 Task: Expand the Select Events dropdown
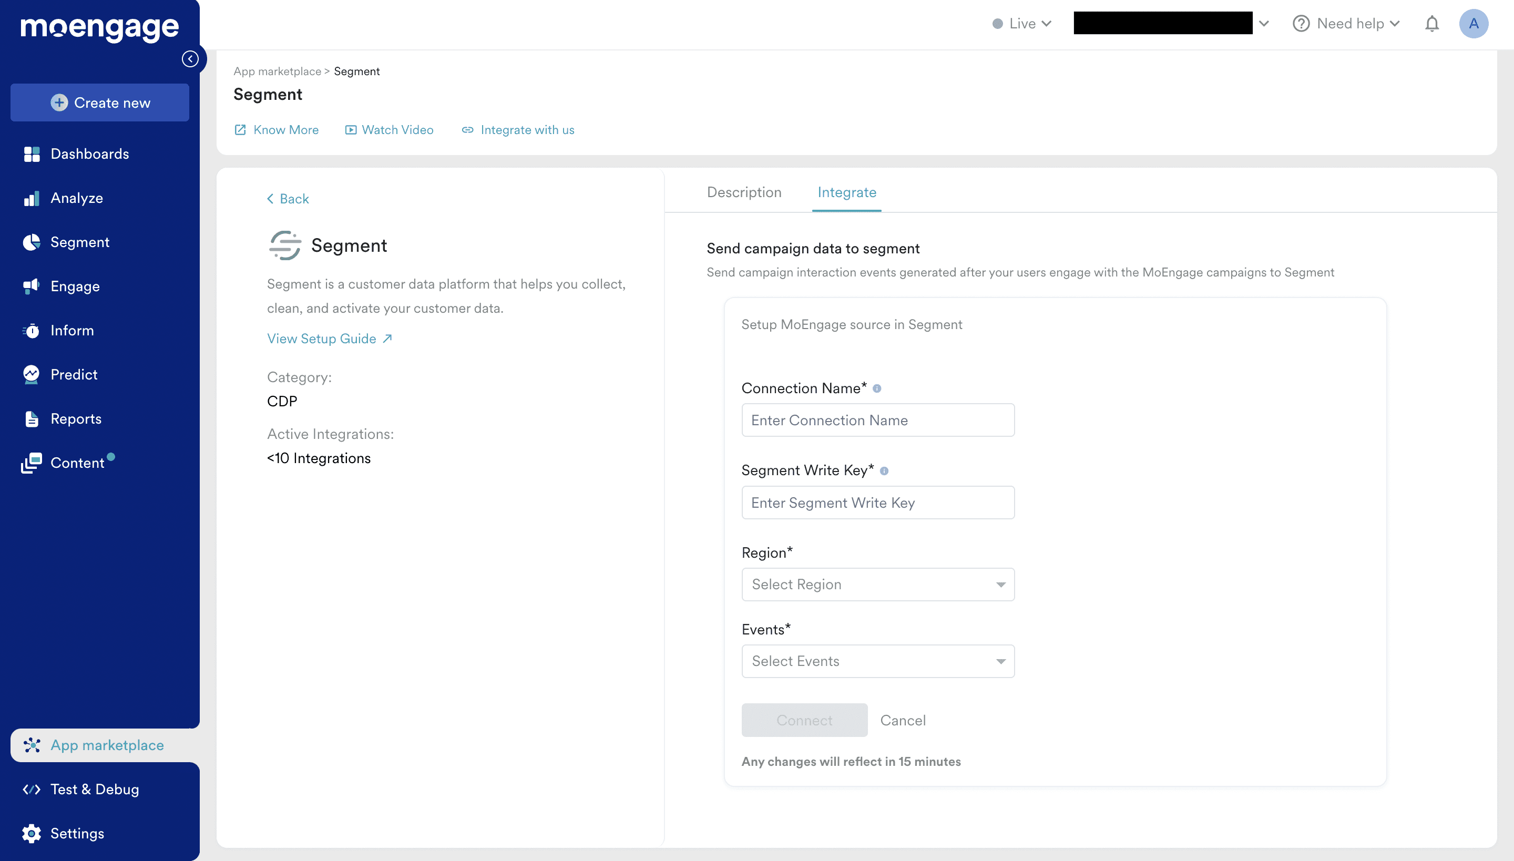point(878,661)
